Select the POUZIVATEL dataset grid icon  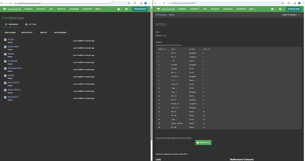(x=5, y=83)
